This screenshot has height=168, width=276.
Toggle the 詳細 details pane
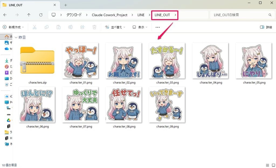[x=266, y=27]
